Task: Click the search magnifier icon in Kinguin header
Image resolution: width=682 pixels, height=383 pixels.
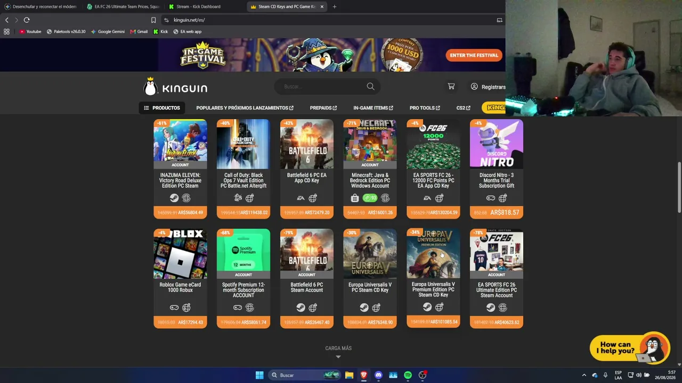Action: coord(370,86)
